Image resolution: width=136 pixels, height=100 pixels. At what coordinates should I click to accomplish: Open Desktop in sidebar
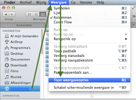click(x=20, y=54)
